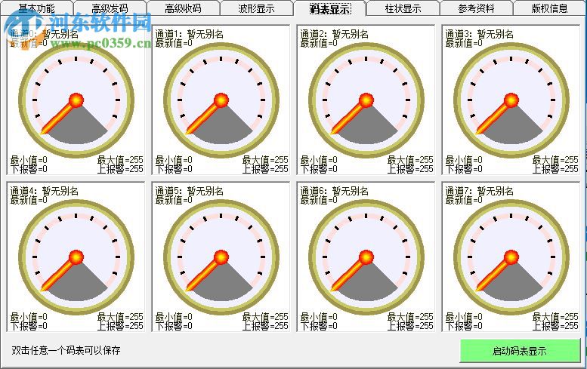Click the 启动码表显示 button
Image resolution: width=587 pixels, height=369 pixels.
[520, 351]
